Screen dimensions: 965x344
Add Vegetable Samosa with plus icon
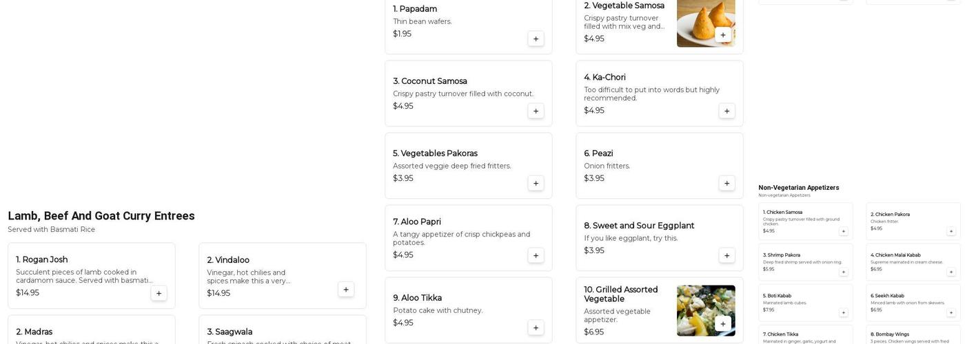tap(722, 35)
